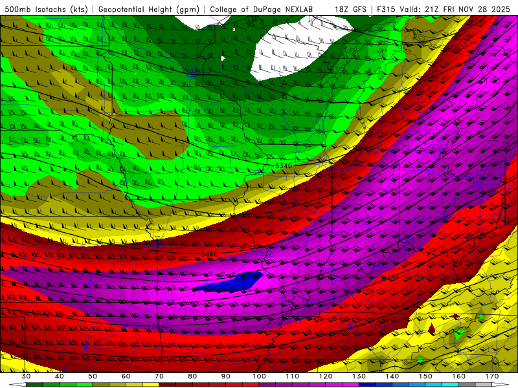The width and height of the screenshot is (518, 388).
Task: Click the 170 value on the color scale
Action: (x=492, y=376)
